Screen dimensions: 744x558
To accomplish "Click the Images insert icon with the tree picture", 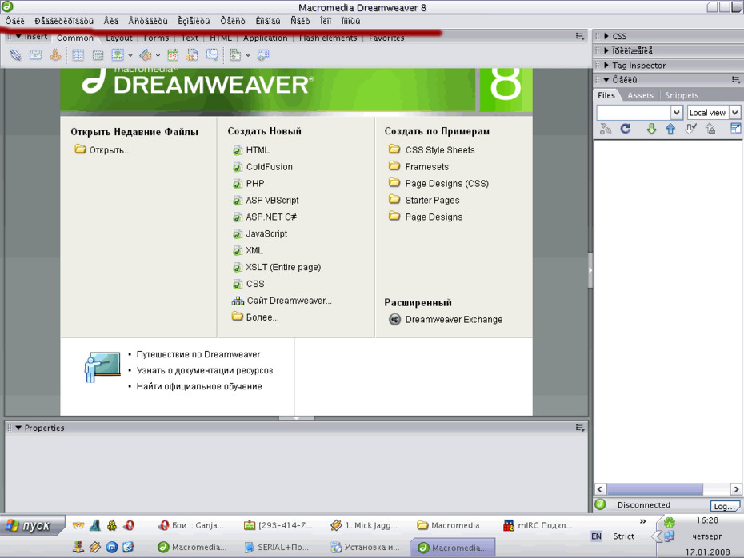I will 117,55.
